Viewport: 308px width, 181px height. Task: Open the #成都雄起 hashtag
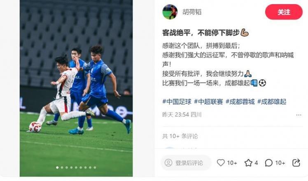(272, 102)
